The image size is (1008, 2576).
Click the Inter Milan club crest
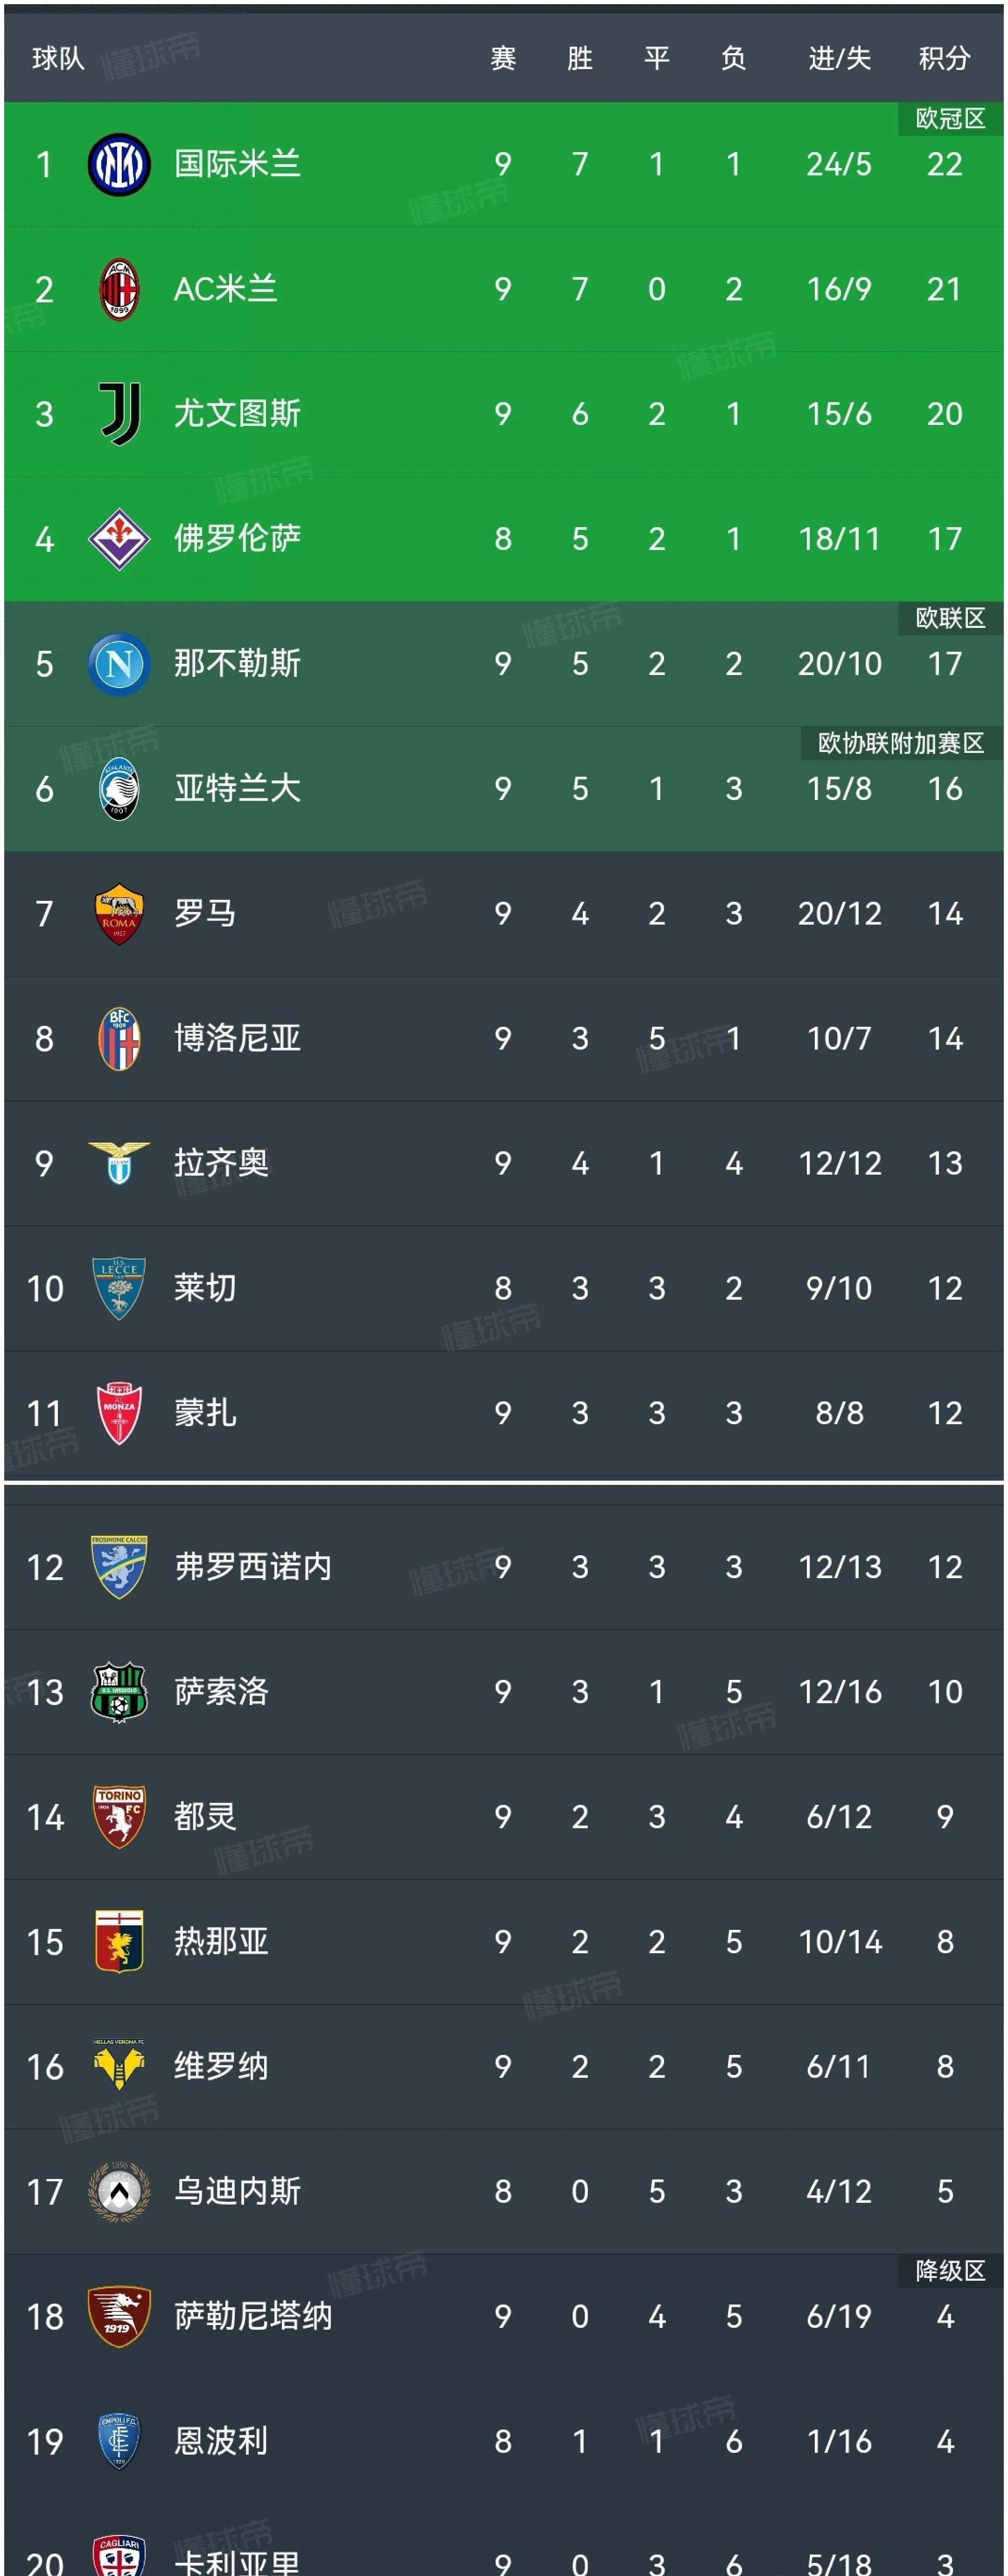pos(119,164)
